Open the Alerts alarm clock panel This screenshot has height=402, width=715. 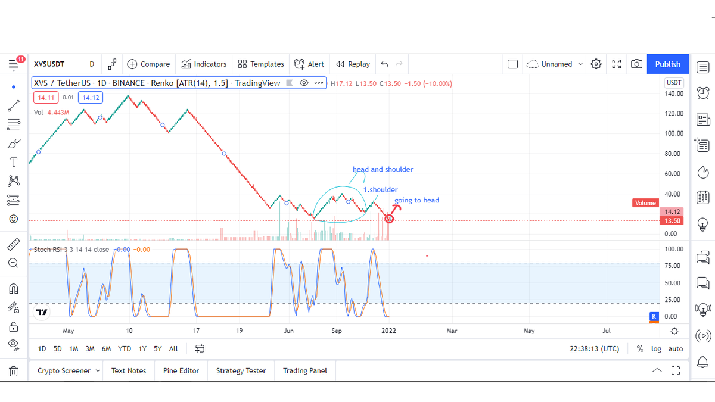[703, 92]
